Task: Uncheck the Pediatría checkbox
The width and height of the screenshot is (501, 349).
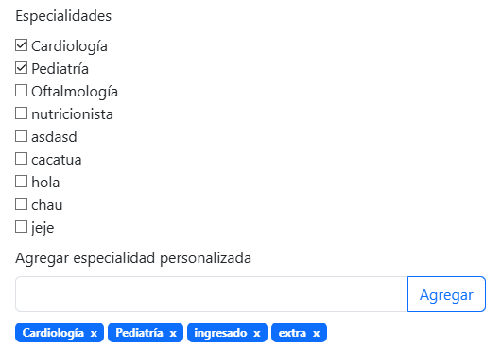Action: coord(21,68)
